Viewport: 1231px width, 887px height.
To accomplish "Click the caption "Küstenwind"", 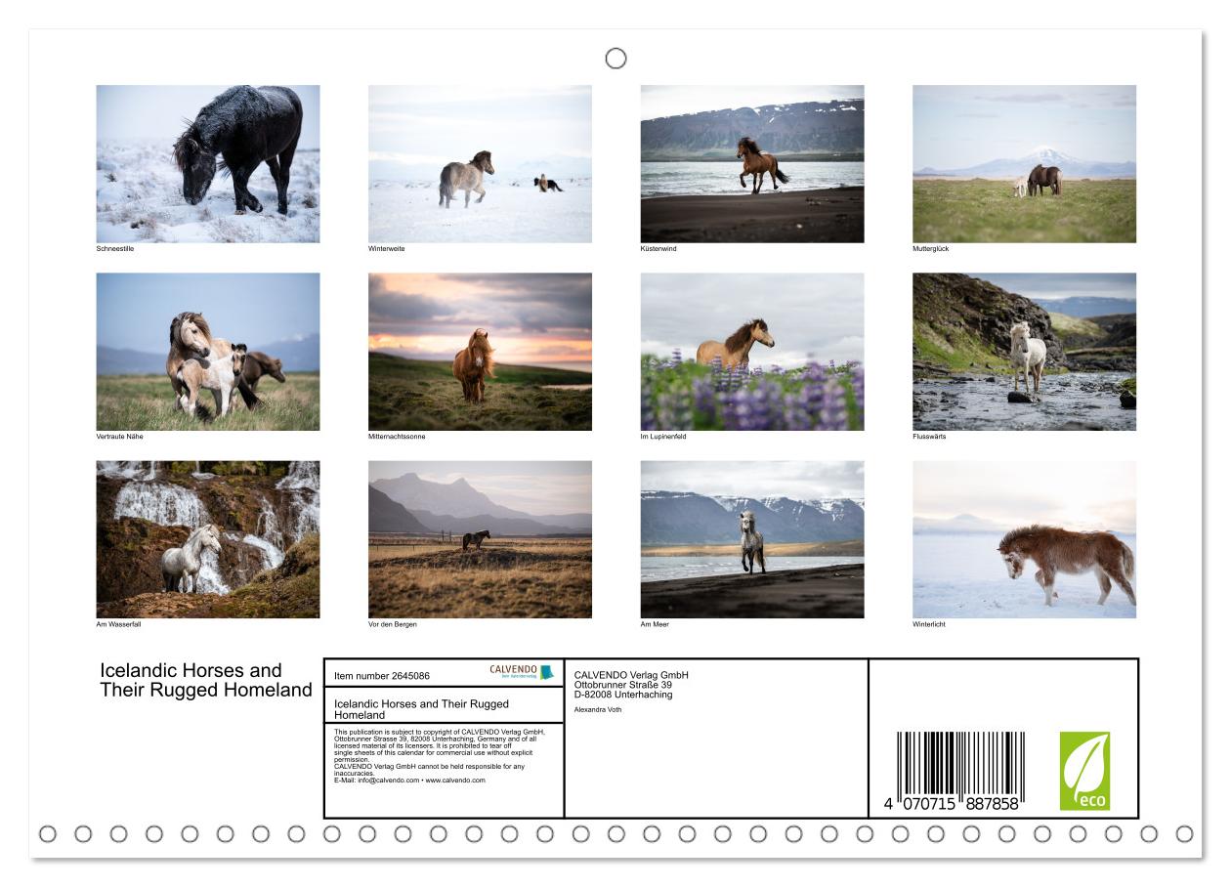I will (658, 249).
